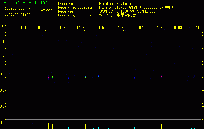Click the 0110 time marker label

(x=198, y=28)
